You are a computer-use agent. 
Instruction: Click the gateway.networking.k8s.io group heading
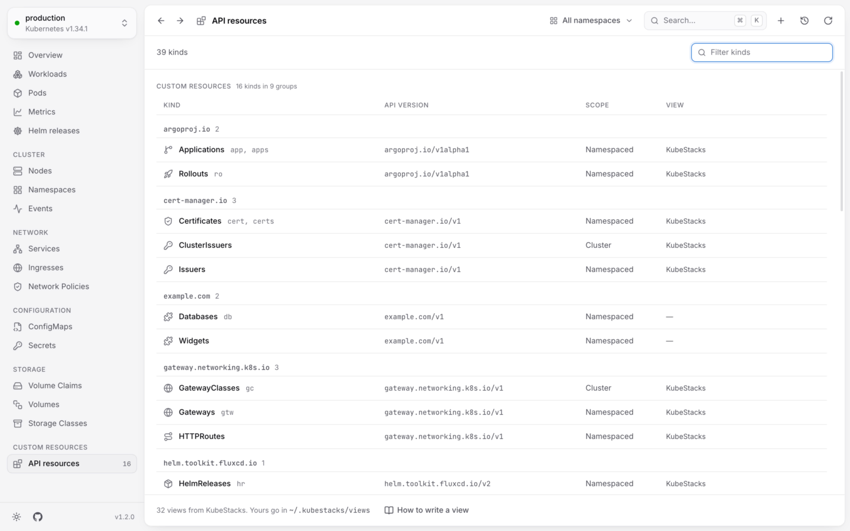pyautogui.click(x=217, y=368)
